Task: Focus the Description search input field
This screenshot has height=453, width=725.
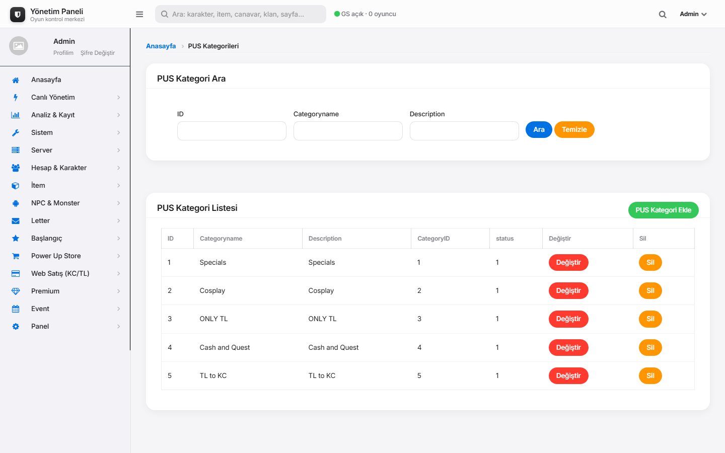Action: point(464,131)
